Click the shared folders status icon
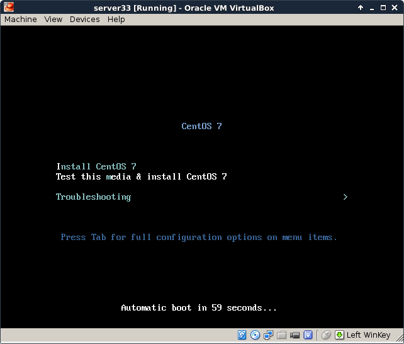Viewport: 404px width, 344px height. [282, 335]
